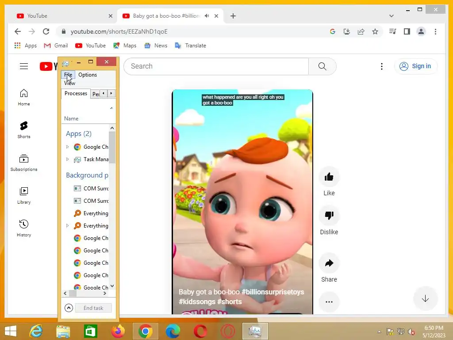Open Opera from the taskbar
The width and height of the screenshot is (453, 340).
pyautogui.click(x=200, y=331)
